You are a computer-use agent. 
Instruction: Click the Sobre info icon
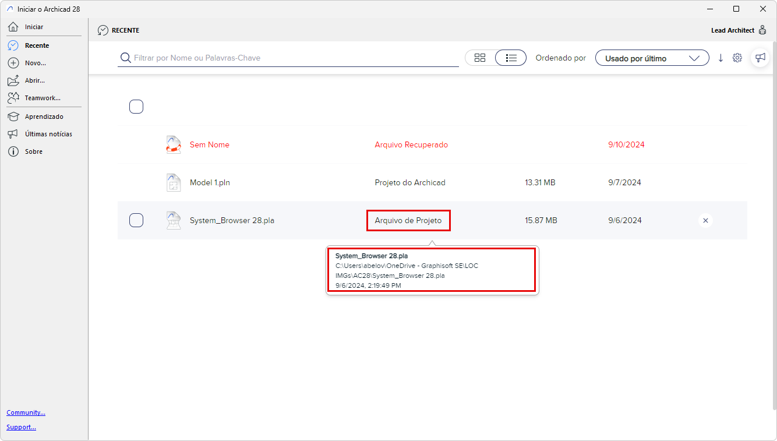coord(13,151)
